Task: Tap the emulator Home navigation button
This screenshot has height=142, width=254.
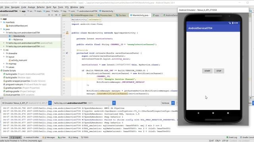Action: pos(213,113)
